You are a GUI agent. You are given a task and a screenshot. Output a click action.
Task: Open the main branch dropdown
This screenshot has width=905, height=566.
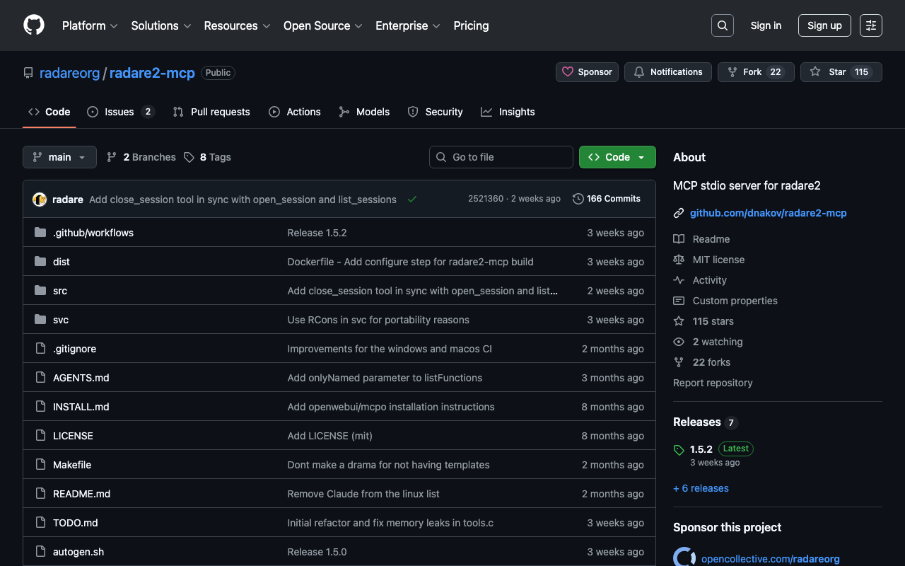[x=59, y=157]
